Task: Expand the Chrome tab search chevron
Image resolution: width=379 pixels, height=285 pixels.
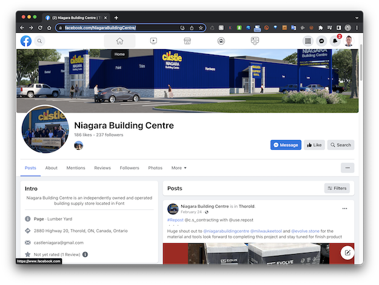Action: [357, 18]
